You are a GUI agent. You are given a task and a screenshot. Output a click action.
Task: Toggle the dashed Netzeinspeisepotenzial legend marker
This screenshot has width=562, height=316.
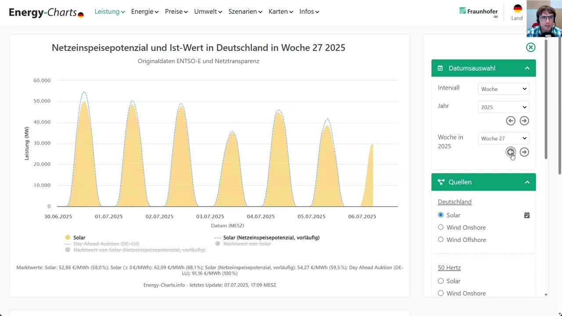pyautogui.click(x=217, y=237)
